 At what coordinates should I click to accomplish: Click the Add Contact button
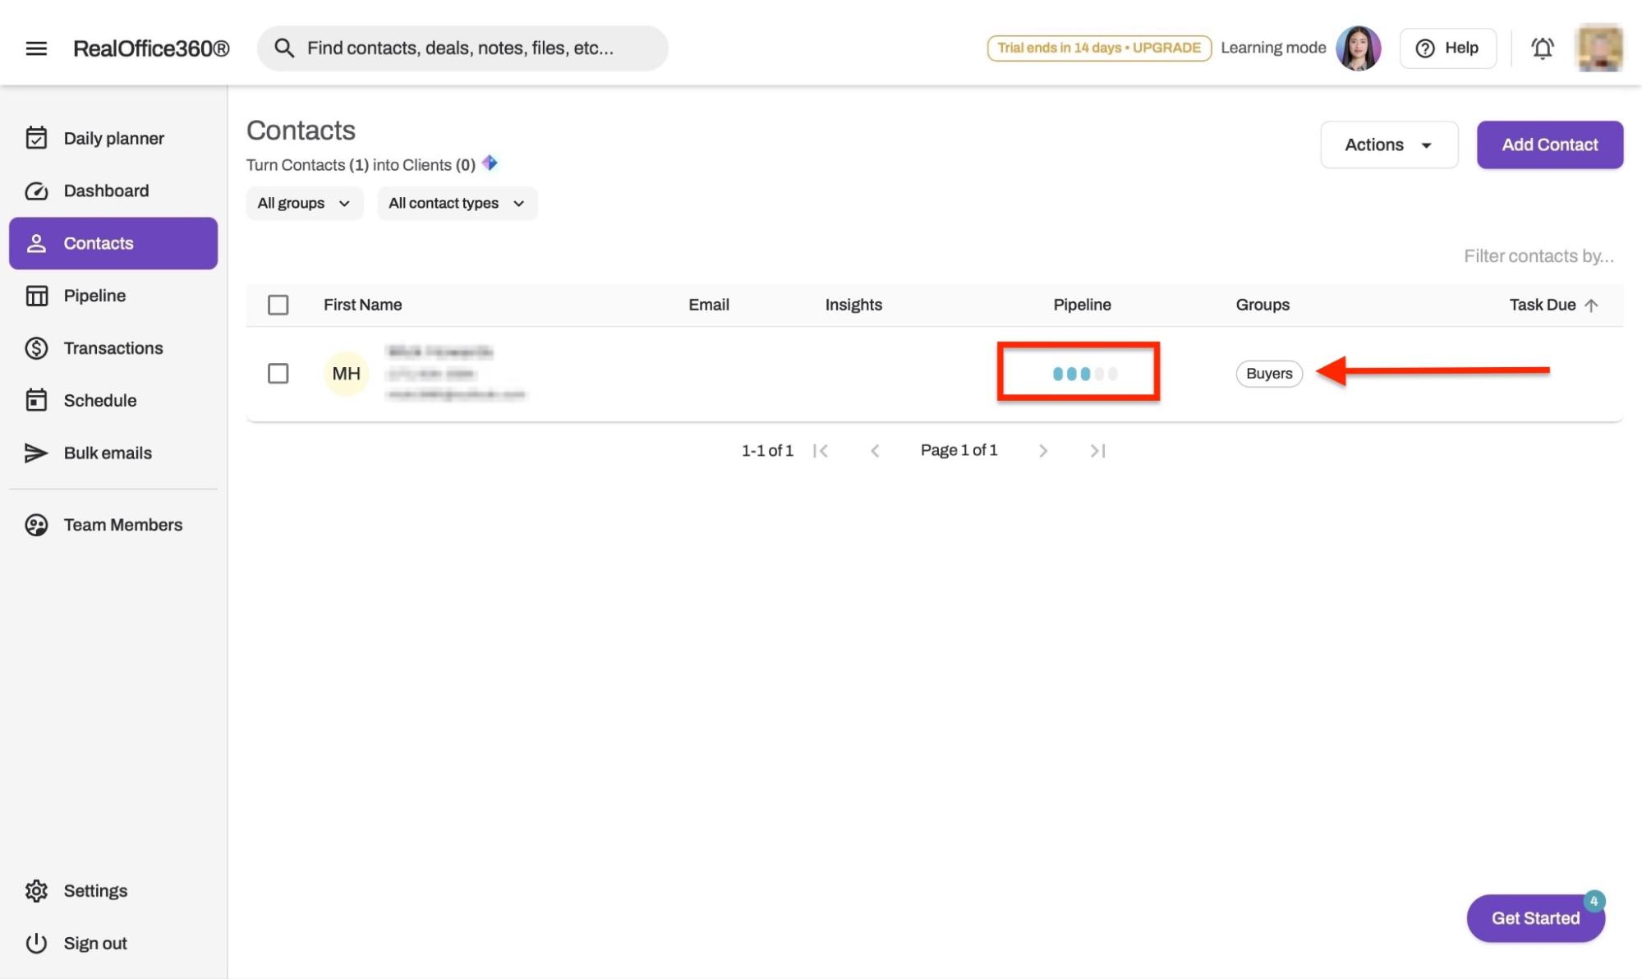(x=1549, y=145)
